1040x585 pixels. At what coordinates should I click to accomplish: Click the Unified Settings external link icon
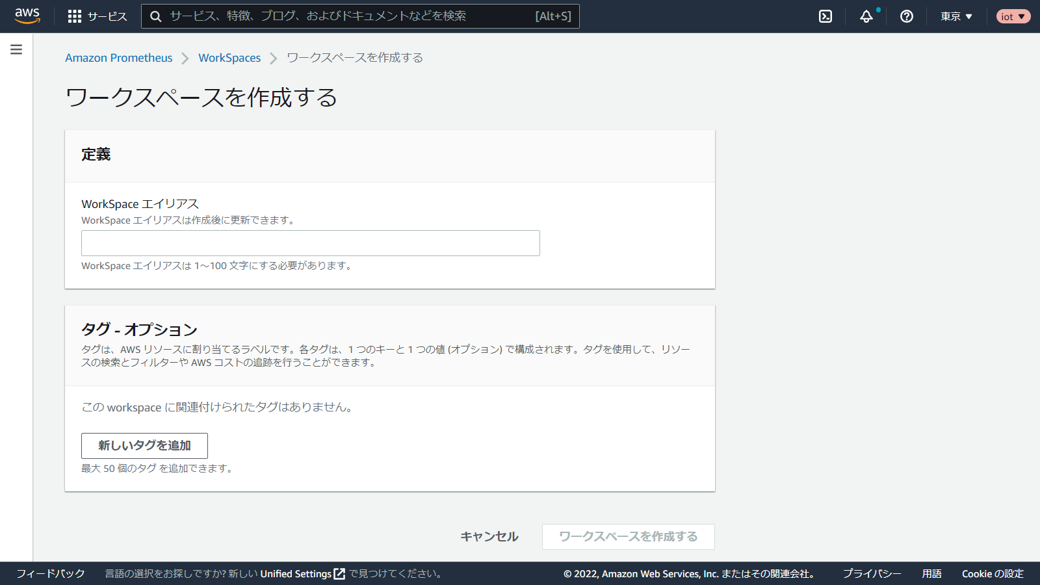click(339, 574)
